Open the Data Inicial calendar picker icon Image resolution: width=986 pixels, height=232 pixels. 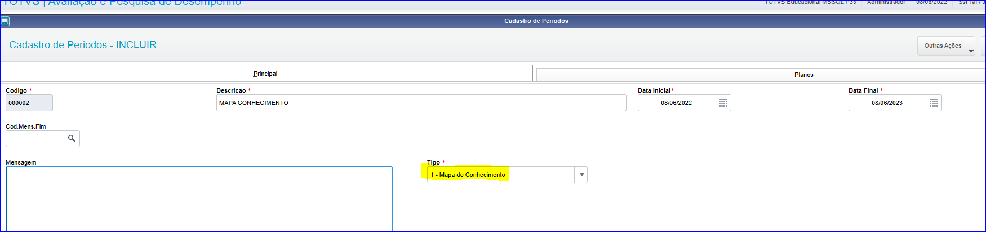pos(723,103)
